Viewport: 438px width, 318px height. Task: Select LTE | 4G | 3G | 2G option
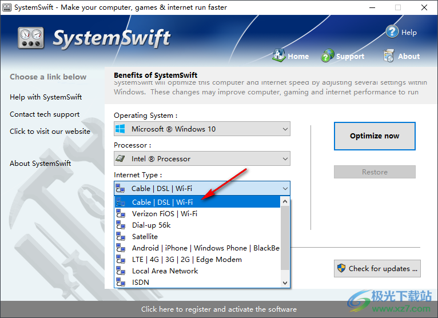pyautogui.click(x=197, y=259)
